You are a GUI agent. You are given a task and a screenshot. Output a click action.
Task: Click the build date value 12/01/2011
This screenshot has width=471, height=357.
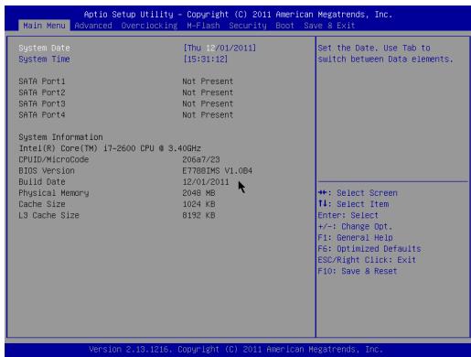pyautogui.click(x=206, y=182)
